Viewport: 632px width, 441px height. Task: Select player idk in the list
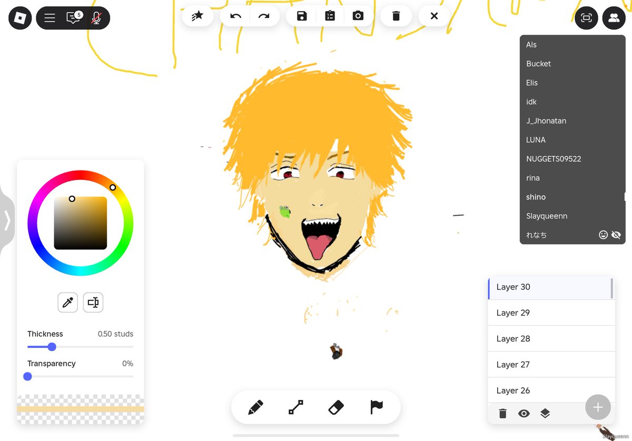click(572, 102)
